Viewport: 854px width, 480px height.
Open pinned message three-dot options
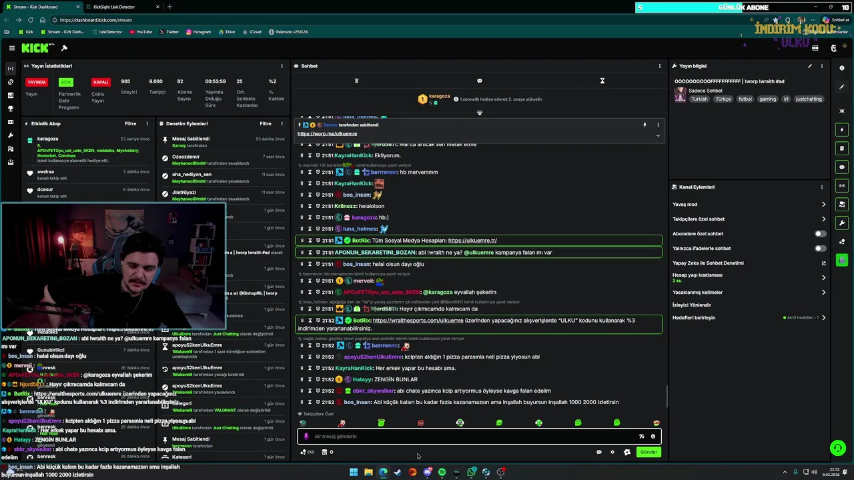point(658,125)
